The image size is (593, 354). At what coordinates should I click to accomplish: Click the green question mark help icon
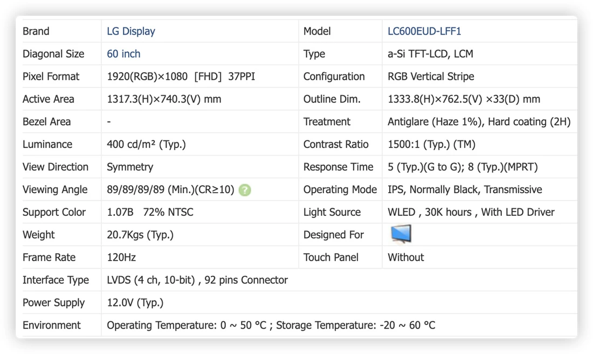click(x=245, y=190)
